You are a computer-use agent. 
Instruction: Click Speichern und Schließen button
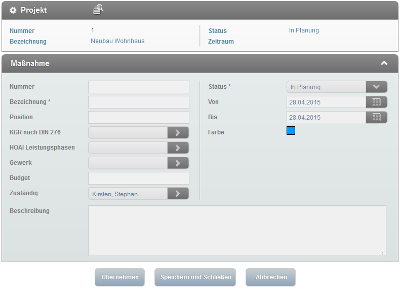coord(195,277)
